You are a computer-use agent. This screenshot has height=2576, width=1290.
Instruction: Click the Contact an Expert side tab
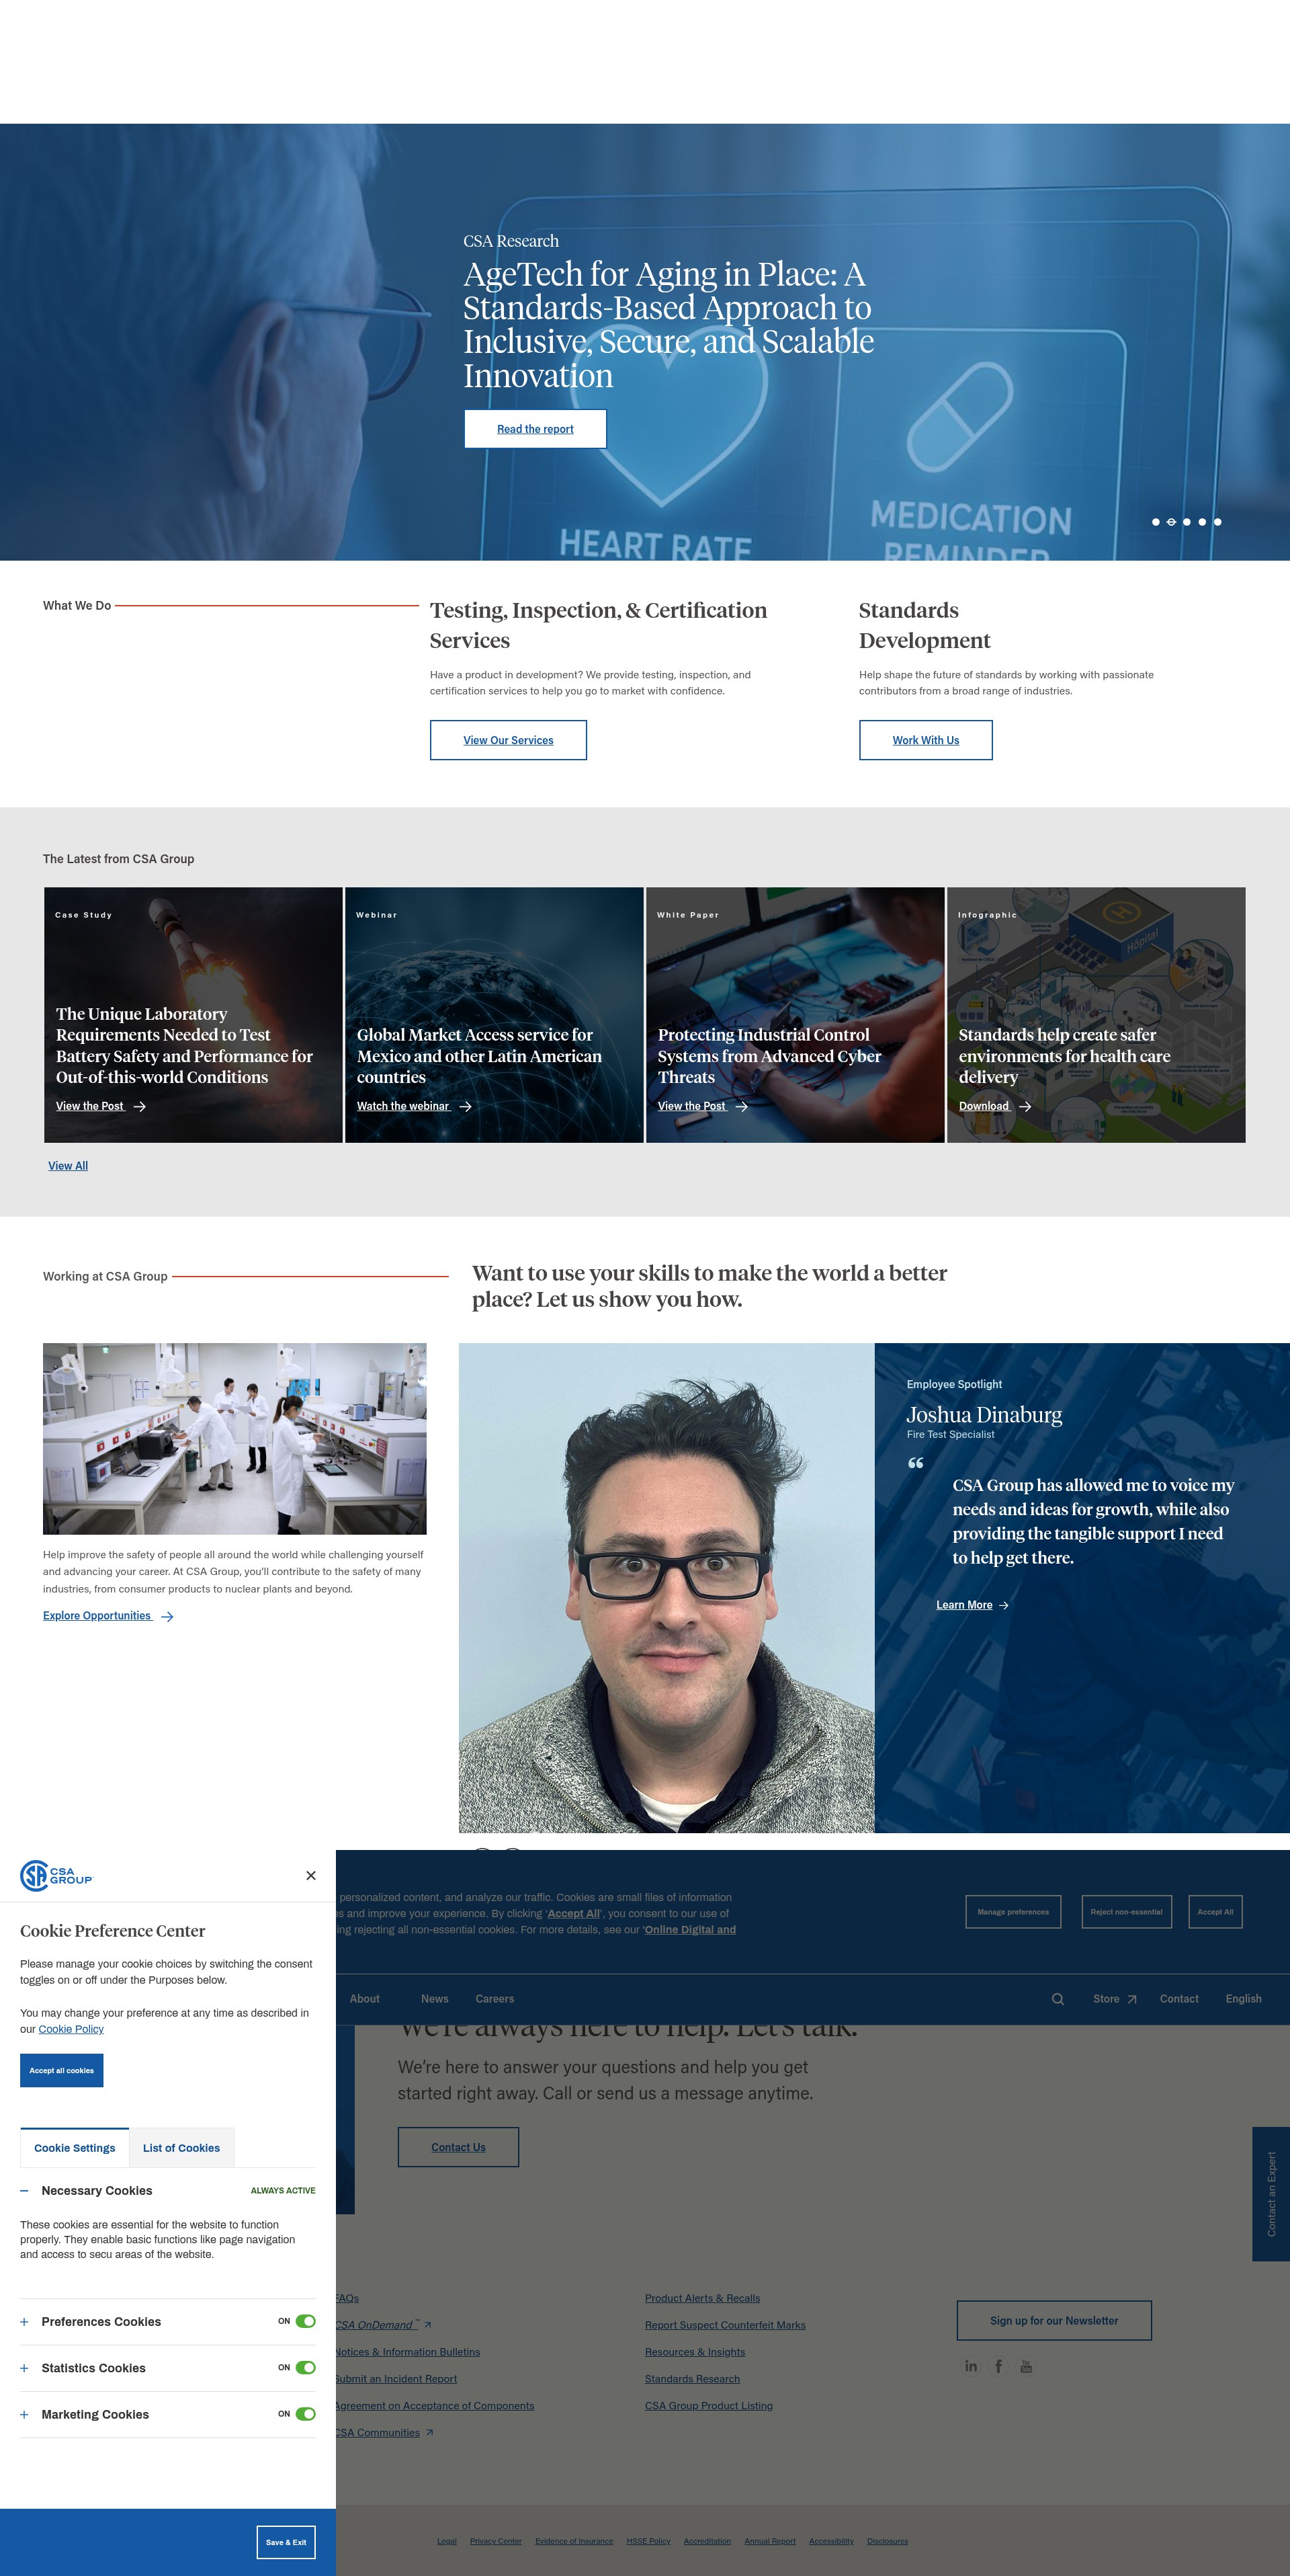tap(1271, 2194)
